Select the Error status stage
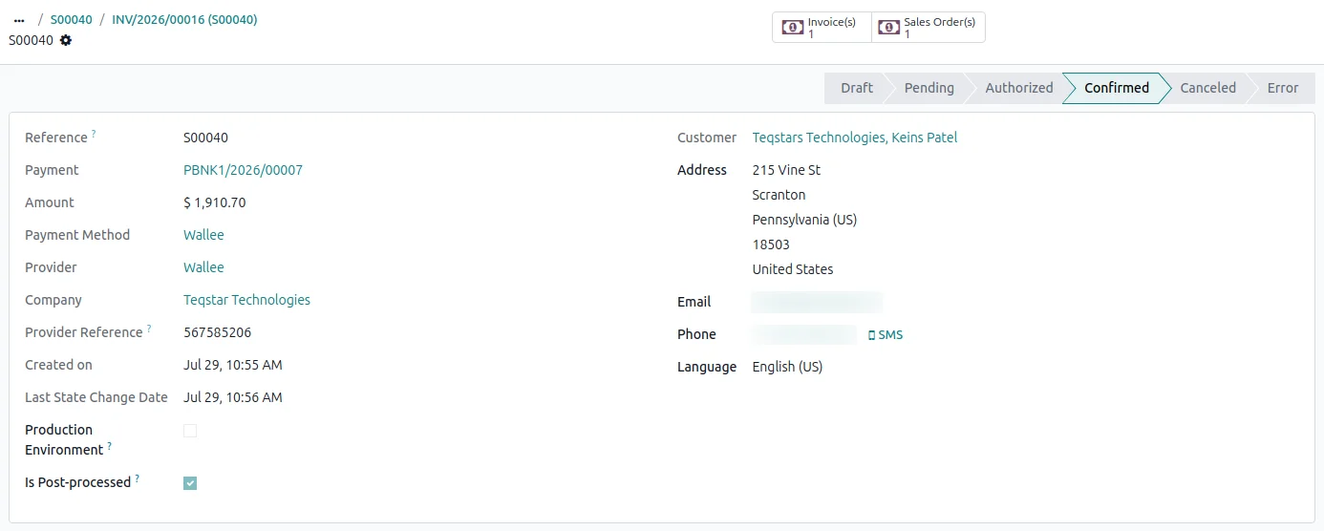The height and width of the screenshot is (531, 1324). [x=1282, y=88]
